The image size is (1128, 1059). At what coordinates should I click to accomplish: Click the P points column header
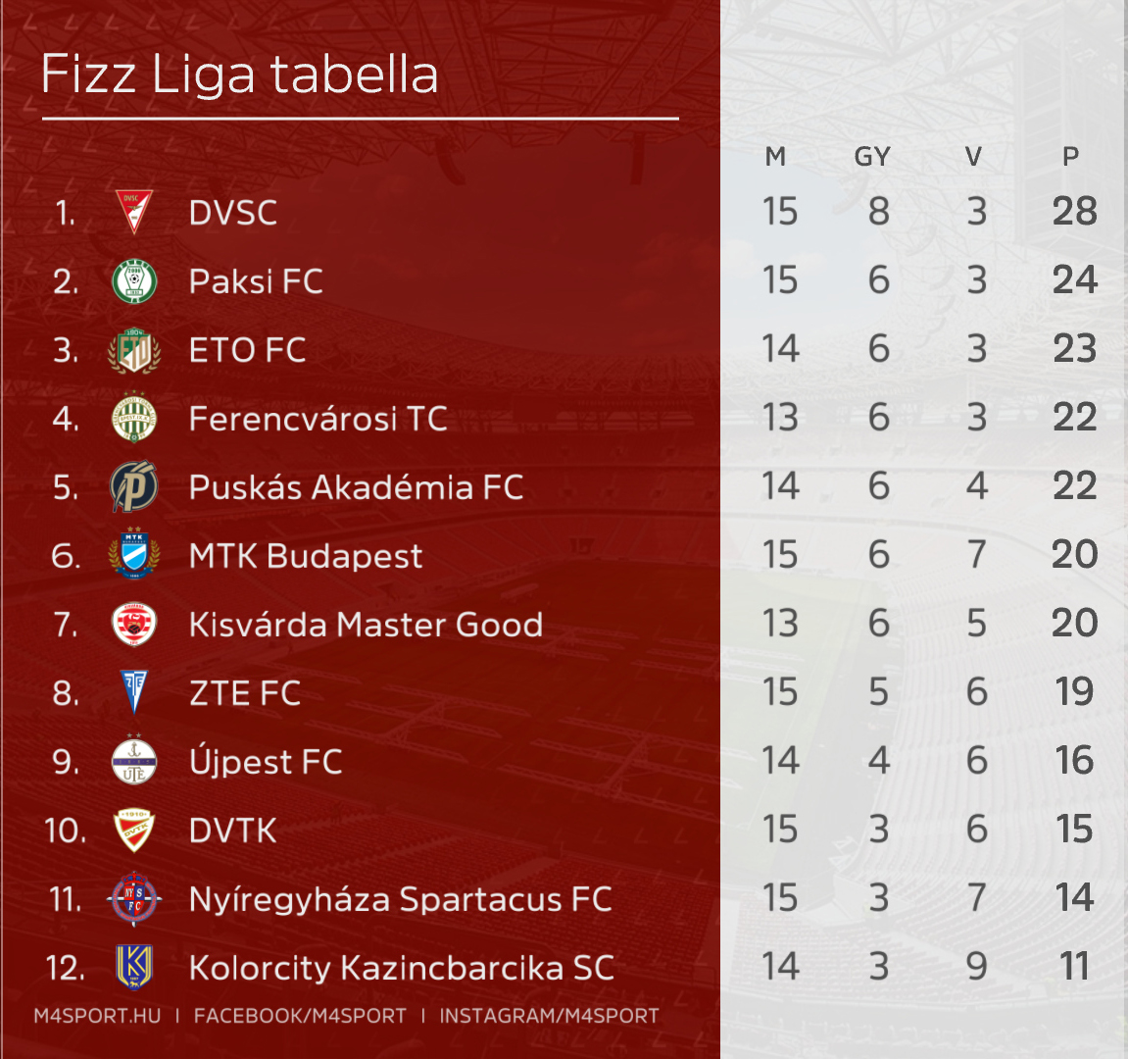[1070, 157]
